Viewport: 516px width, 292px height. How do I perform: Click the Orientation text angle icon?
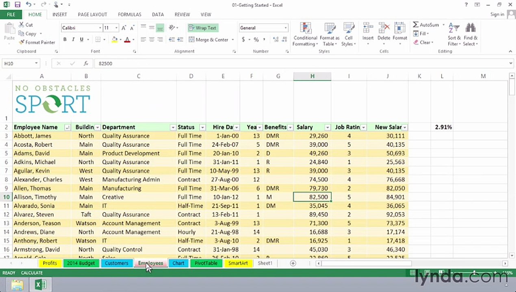172,28
